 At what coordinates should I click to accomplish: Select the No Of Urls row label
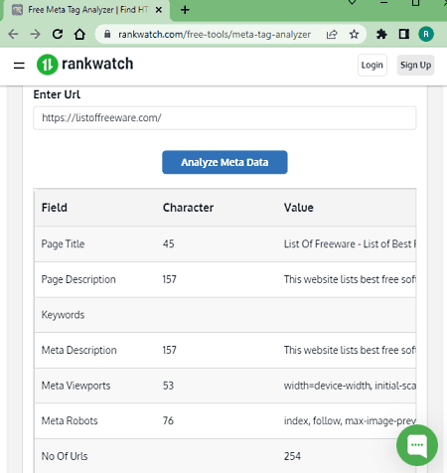[65, 456]
